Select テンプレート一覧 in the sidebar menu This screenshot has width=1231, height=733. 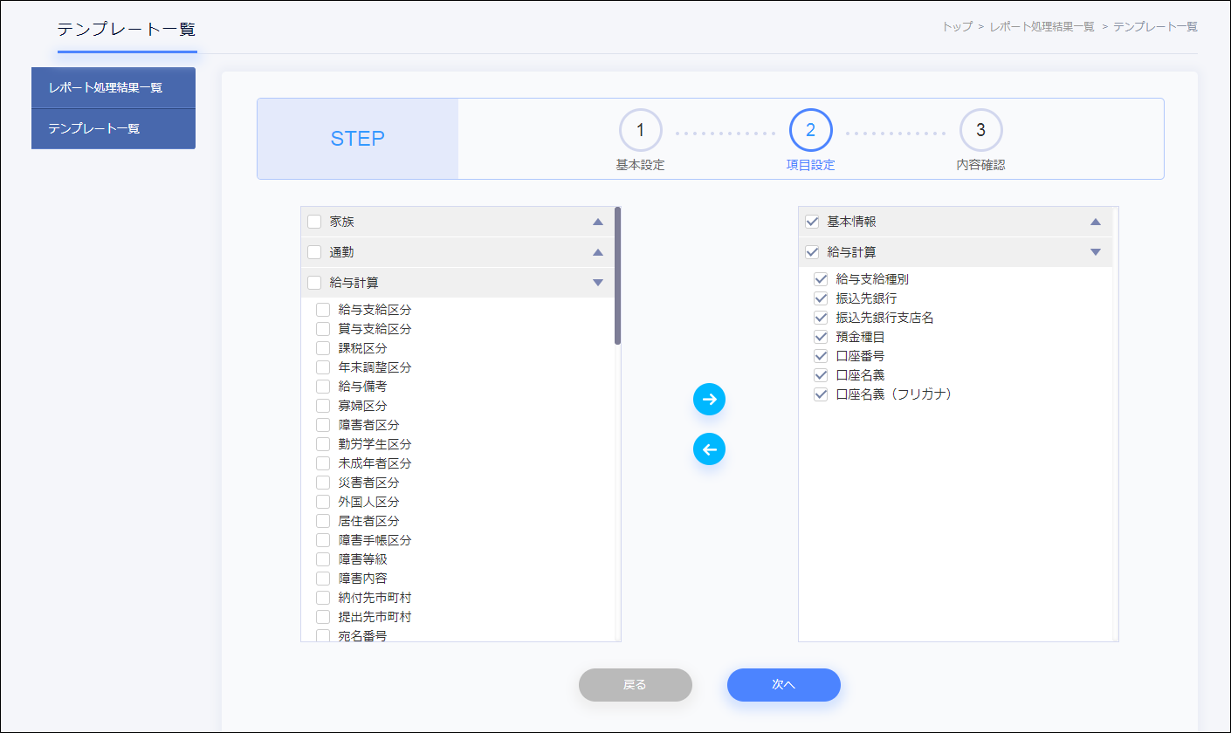(113, 129)
